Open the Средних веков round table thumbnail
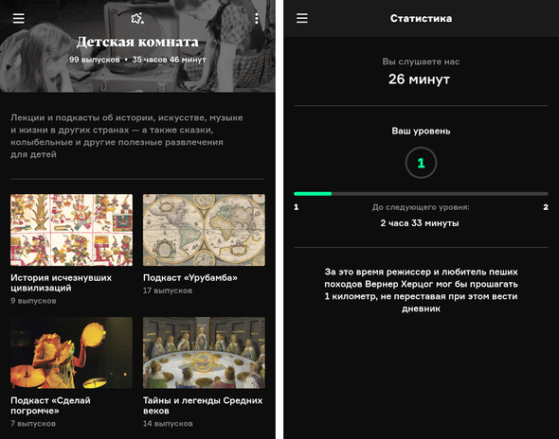 pyautogui.click(x=204, y=353)
